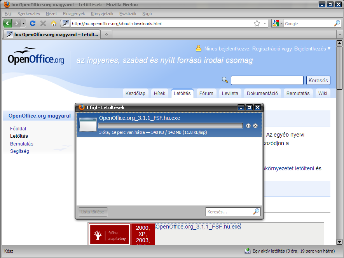Click the Regisztráció link
344x258 pixels.
pos(266,49)
